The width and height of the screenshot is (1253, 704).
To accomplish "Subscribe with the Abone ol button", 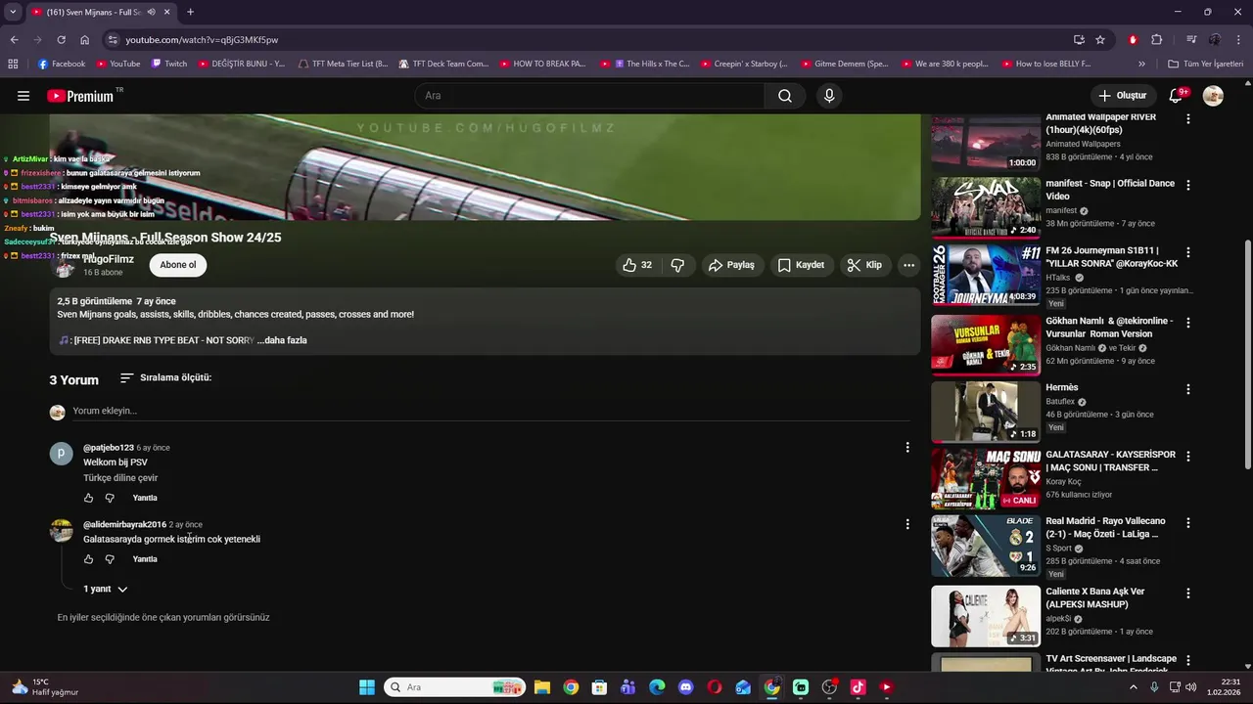I will click(x=178, y=265).
